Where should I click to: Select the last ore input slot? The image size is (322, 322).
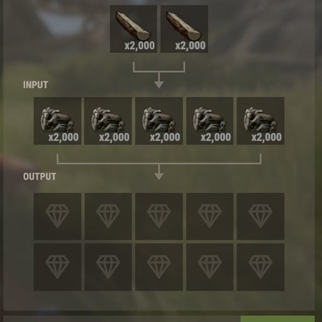(x=260, y=121)
